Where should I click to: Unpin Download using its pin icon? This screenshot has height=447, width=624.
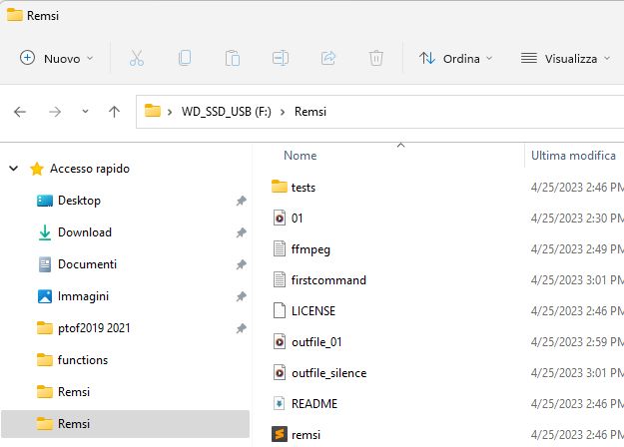pyautogui.click(x=242, y=232)
